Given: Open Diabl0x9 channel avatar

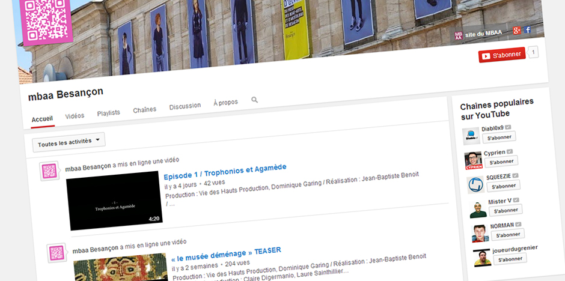Looking at the screenshot, I should [471, 136].
